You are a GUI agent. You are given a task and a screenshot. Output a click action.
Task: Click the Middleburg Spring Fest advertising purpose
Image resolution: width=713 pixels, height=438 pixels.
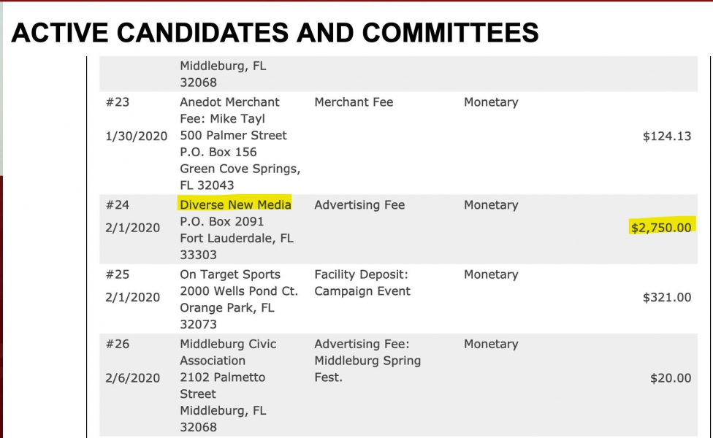coord(367,361)
